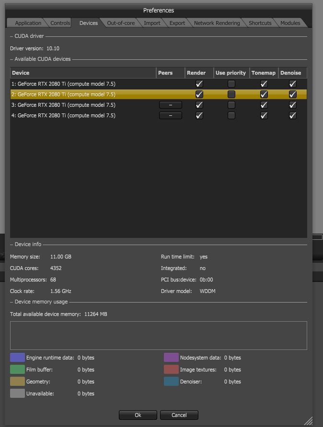Click the Denoiser teal swatch
This screenshot has width=323, height=427.
click(171, 382)
